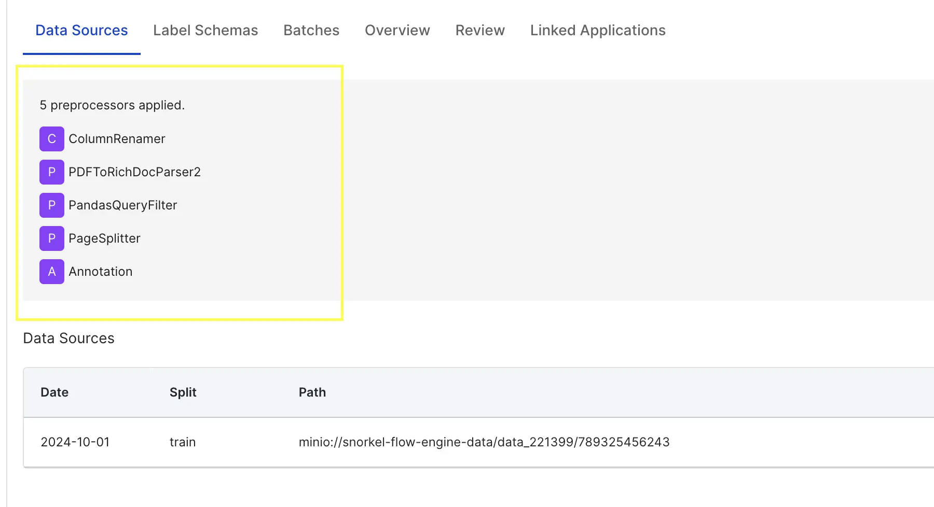Click the Split column header
The image size is (934, 507).
point(183,392)
